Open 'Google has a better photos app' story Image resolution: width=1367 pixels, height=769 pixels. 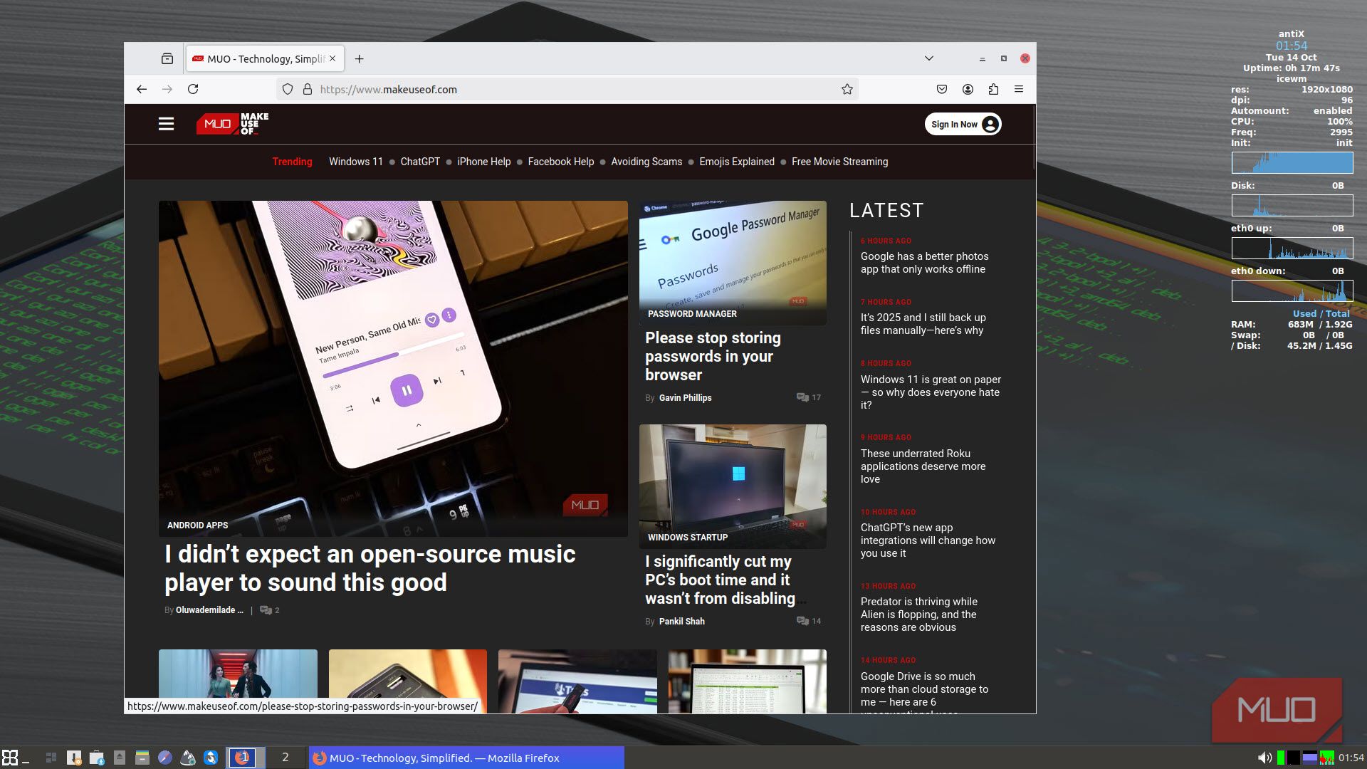pyautogui.click(x=924, y=263)
